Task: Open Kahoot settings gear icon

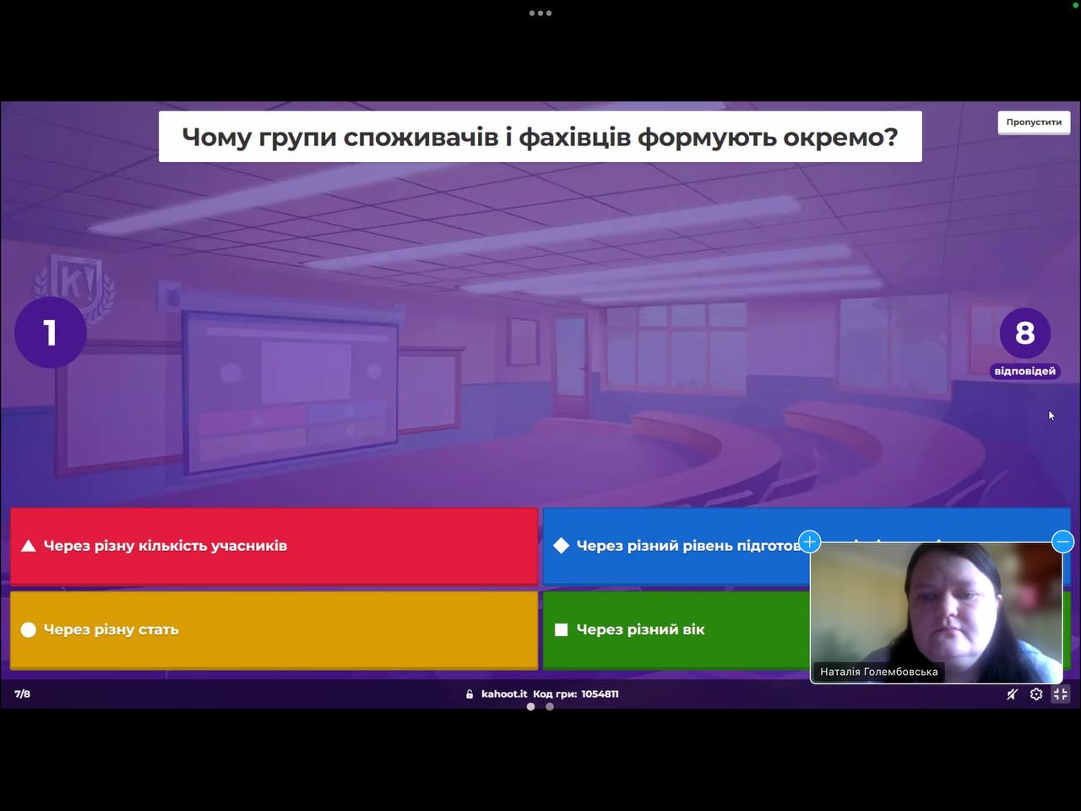Action: coord(1036,694)
